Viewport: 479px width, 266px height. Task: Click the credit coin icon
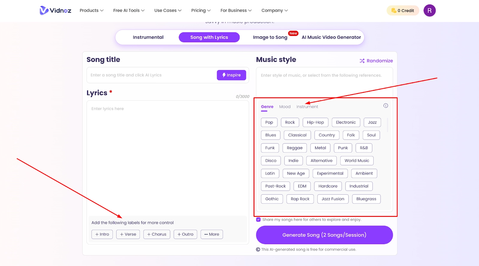(394, 10)
